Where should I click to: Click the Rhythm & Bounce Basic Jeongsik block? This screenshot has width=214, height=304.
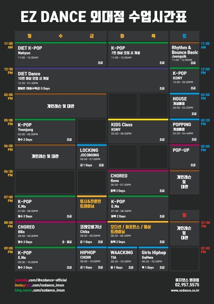pyautogui.click(x=185, y=54)
